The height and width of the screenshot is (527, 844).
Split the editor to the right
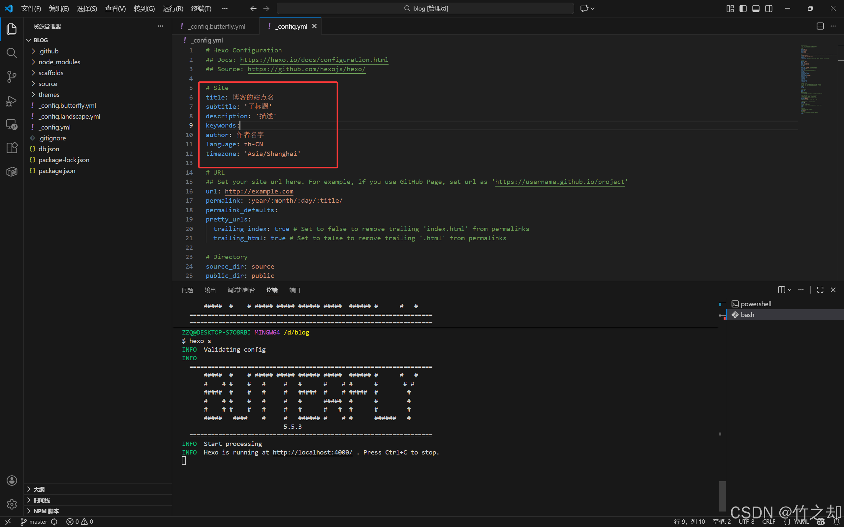click(820, 26)
